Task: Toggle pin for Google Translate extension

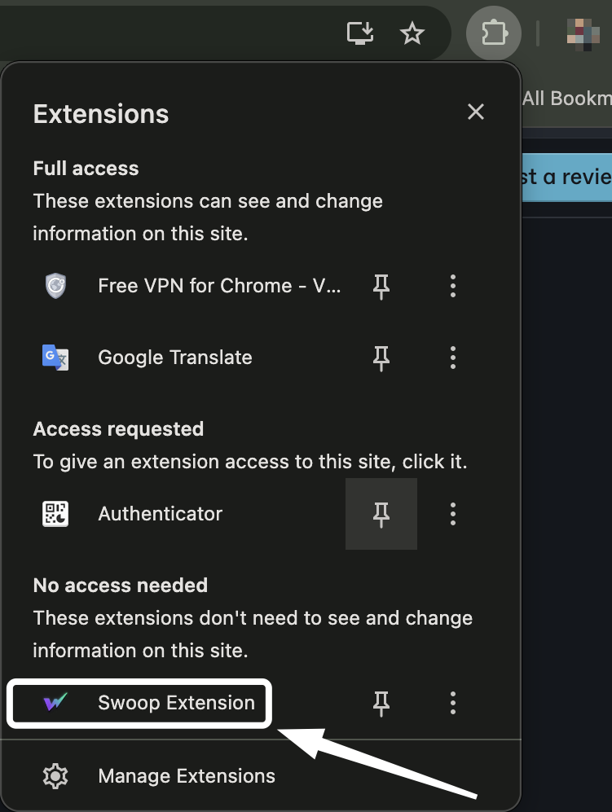Action: 381,358
